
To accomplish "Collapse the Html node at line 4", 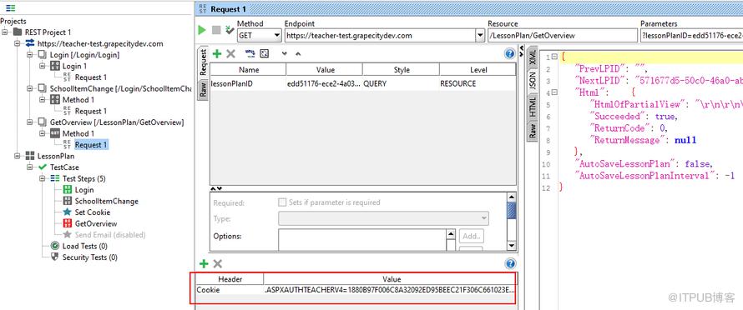I will click(x=555, y=92).
